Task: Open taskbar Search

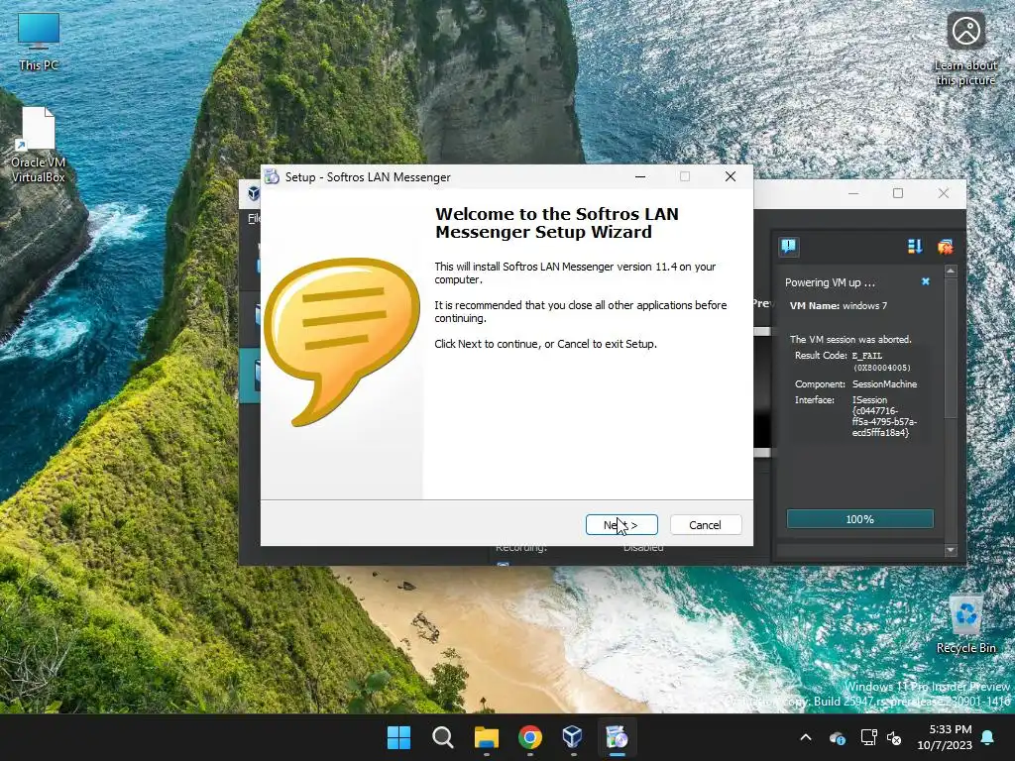Action: [443, 737]
